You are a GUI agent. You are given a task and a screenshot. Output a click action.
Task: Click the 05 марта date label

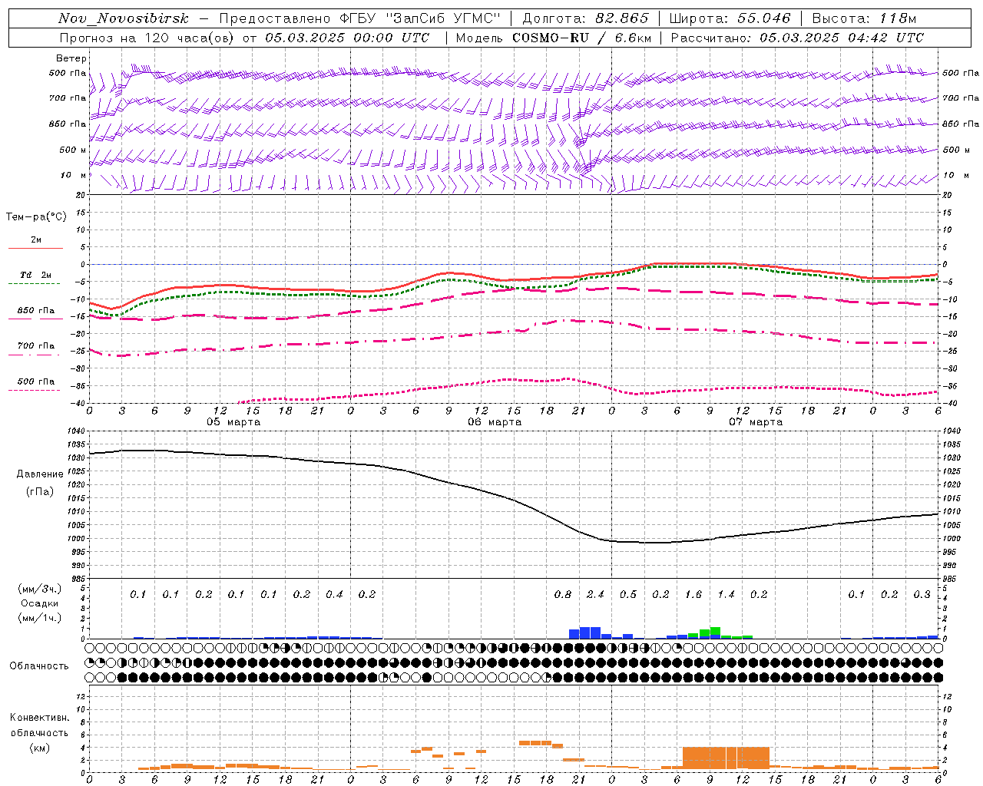tap(233, 422)
